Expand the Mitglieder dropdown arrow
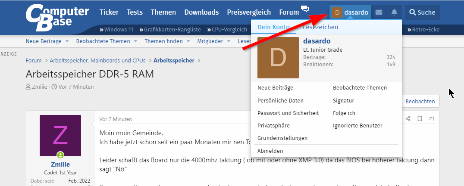 coord(229,41)
